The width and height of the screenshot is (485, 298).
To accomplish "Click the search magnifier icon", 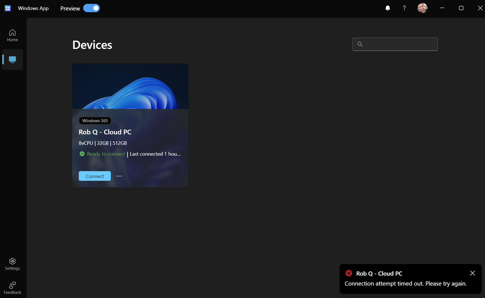I will pos(360,44).
